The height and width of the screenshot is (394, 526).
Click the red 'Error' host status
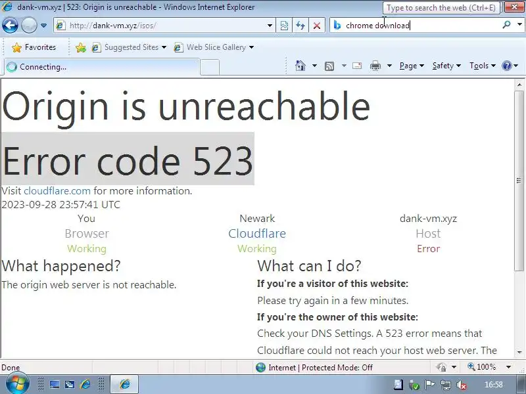[428, 249]
